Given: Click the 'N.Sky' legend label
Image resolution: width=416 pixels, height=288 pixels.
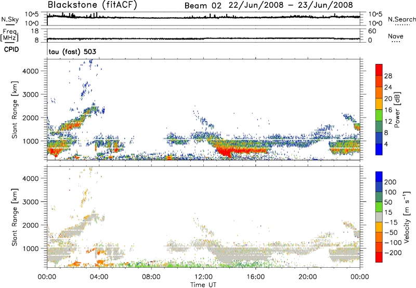Looking at the screenshot, I should pos(10,19).
